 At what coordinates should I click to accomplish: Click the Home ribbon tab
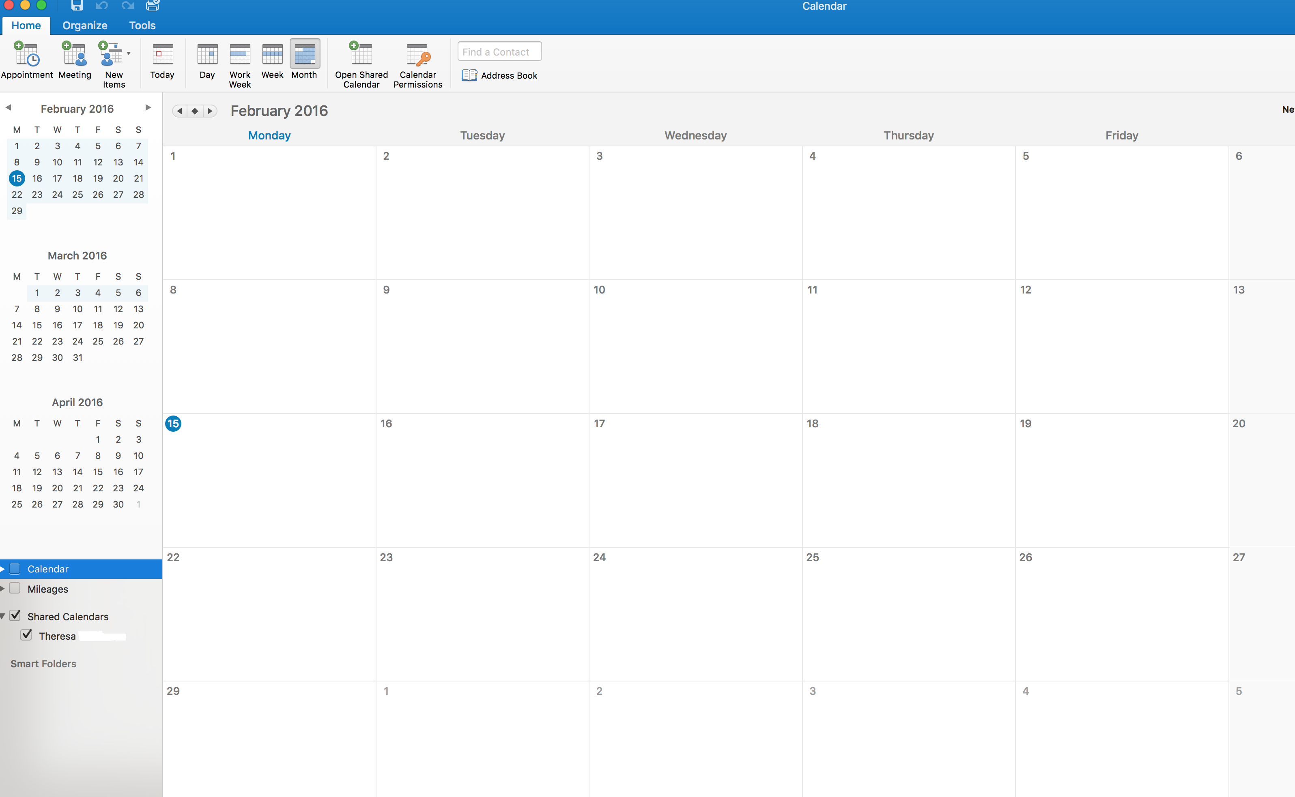tap(26, 25)
